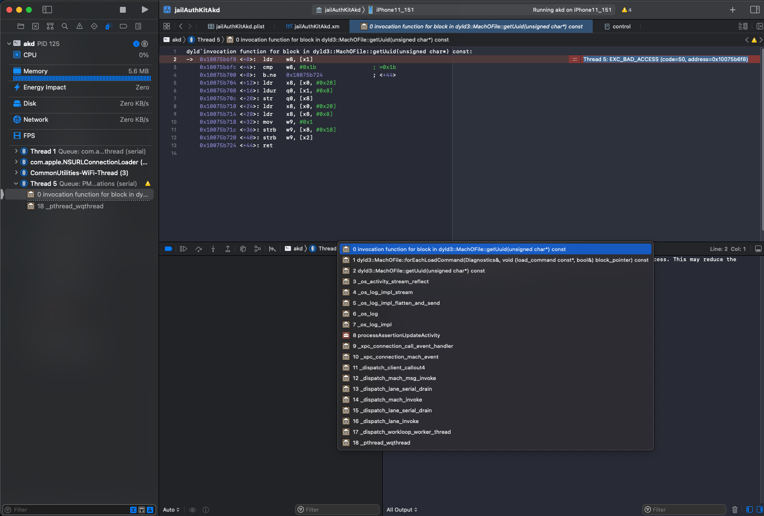Open environment overrides in debug bar

click(x=273, y=249)
